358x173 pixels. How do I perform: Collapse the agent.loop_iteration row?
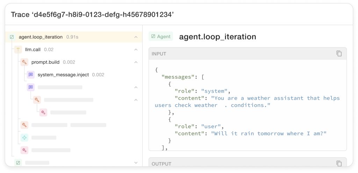136,37
